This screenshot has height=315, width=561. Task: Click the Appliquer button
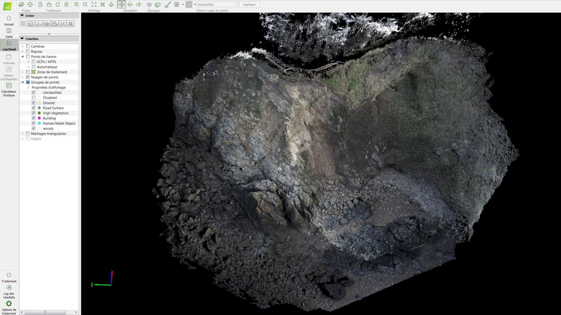[x=249, y=5]
